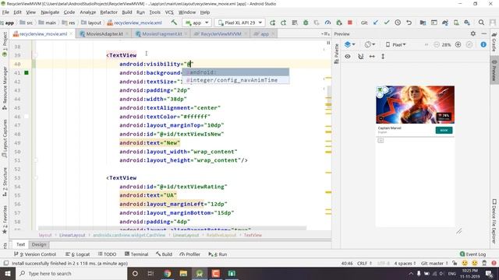Viewport: 499px width, 280px height.
Task: Open the Refactor menu
Action: pos(109,12)
